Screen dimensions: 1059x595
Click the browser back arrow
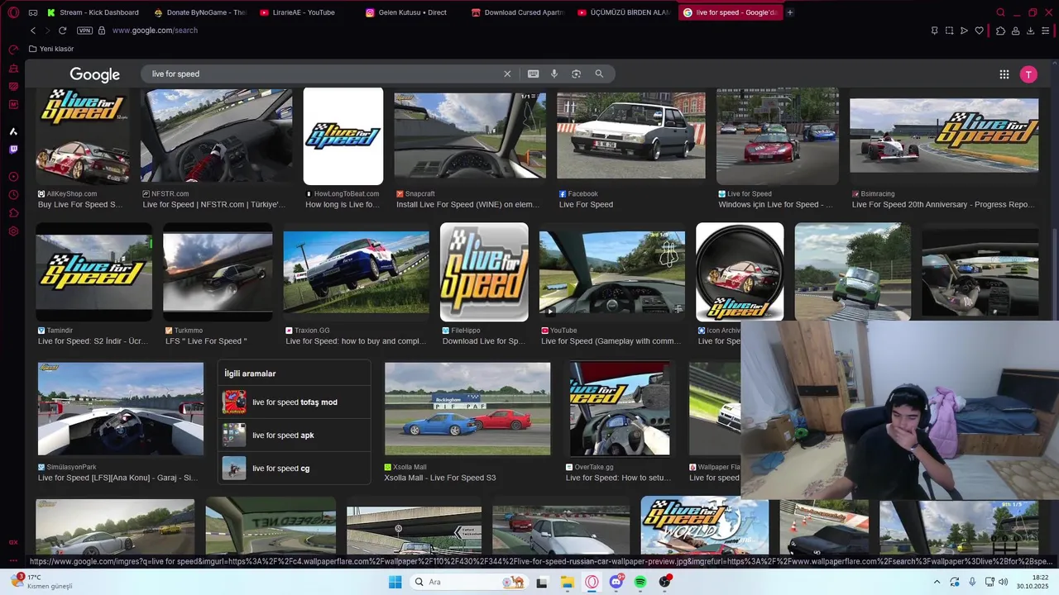pyautogui.click(x=33, y=31)
